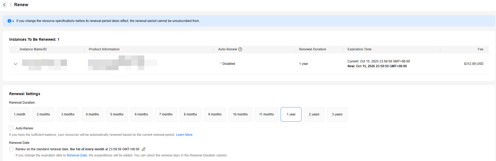
Task: Click the back arrow icon beside Renew
Action: click(x=5, y=5)
